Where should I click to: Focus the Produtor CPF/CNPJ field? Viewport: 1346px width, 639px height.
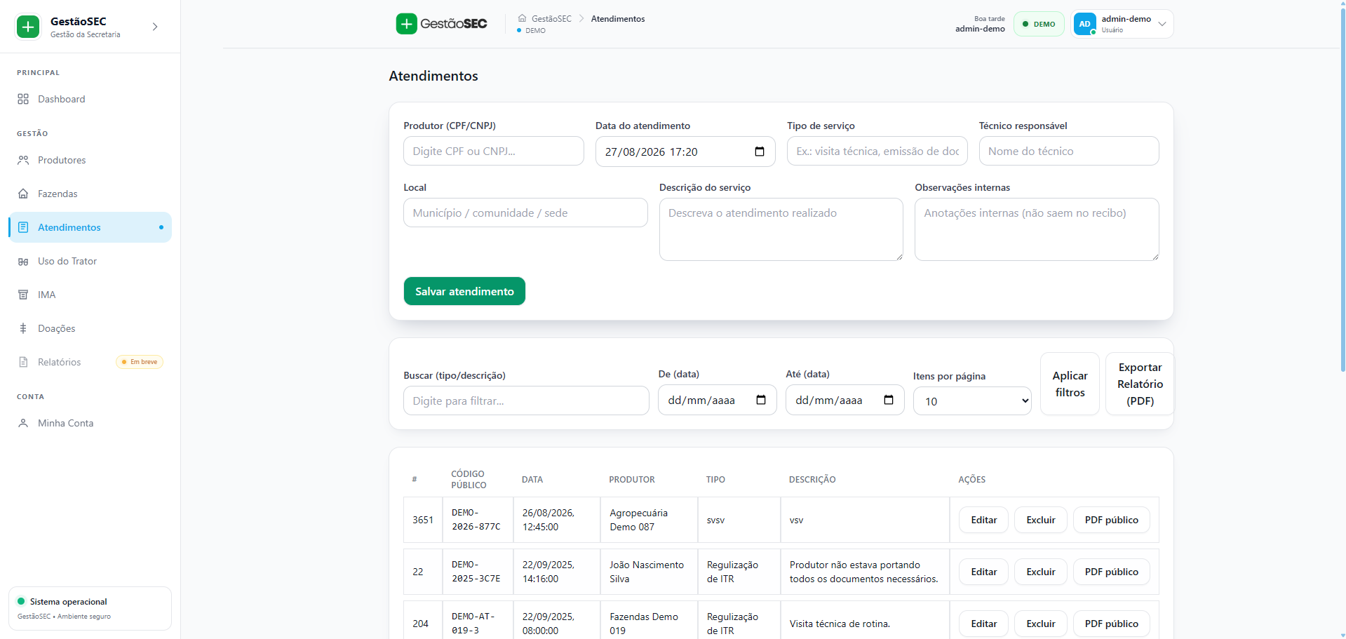tap(494, 151)
